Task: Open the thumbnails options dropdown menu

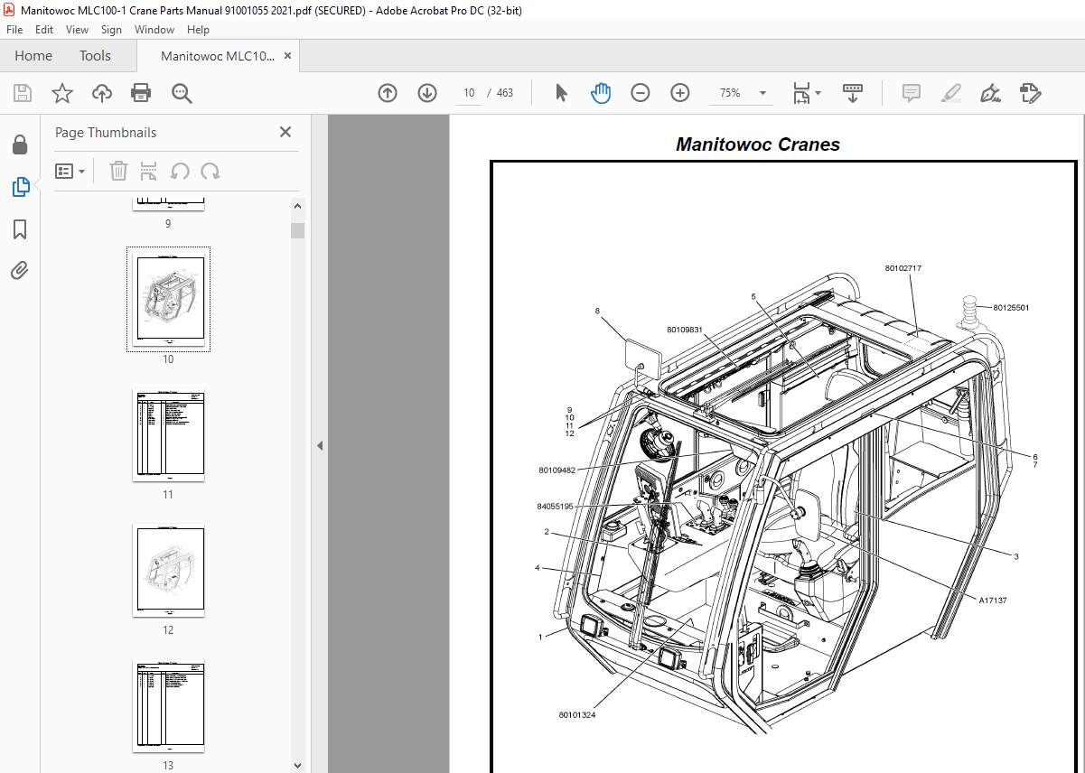Action: [70, 171]
